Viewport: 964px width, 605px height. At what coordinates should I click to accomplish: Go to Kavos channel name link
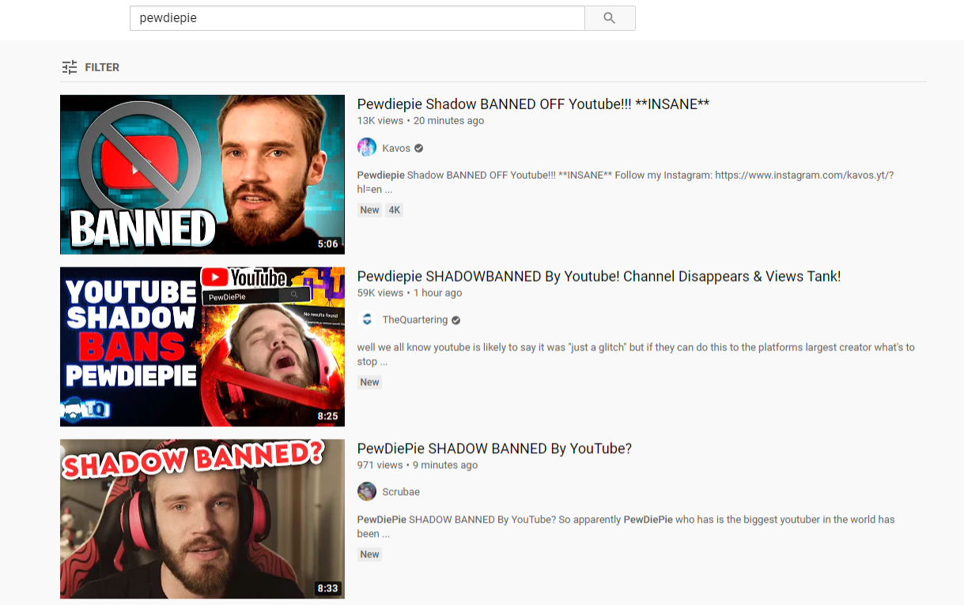tap(396, 148)
